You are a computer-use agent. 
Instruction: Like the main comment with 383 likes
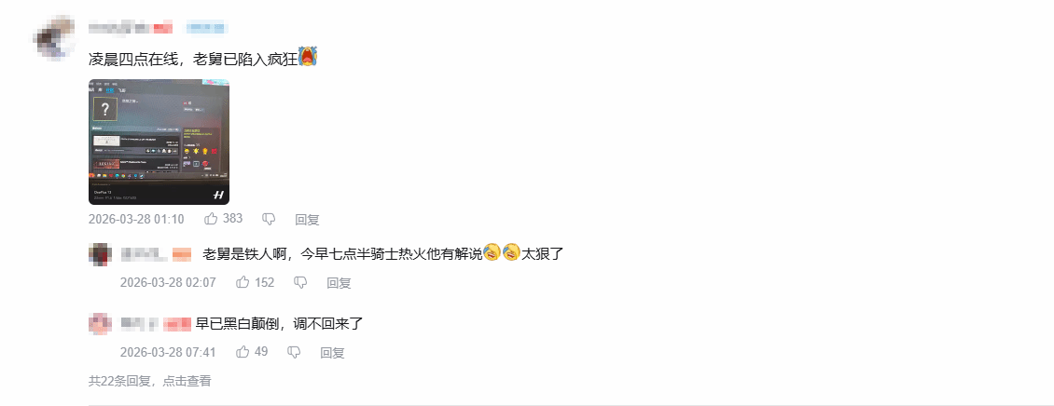211,219
